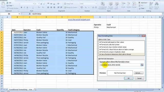The height and width of the screenshot is (92, 164).
Task: Apply Italic formatting
Action: coord(24,7)
